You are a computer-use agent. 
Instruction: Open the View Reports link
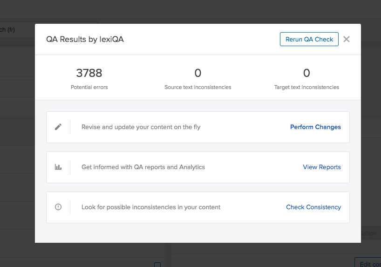pyautogui.click(x=322, y=167)
